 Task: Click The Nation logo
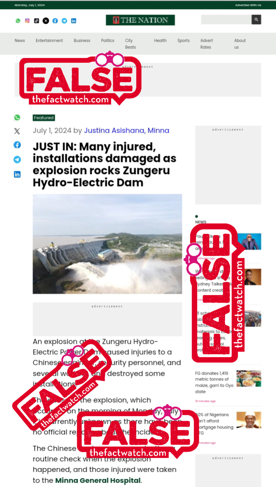pos(140,20)
